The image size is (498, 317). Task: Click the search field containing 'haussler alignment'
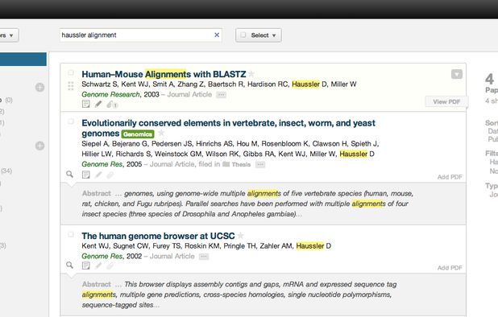click(141, 35)
